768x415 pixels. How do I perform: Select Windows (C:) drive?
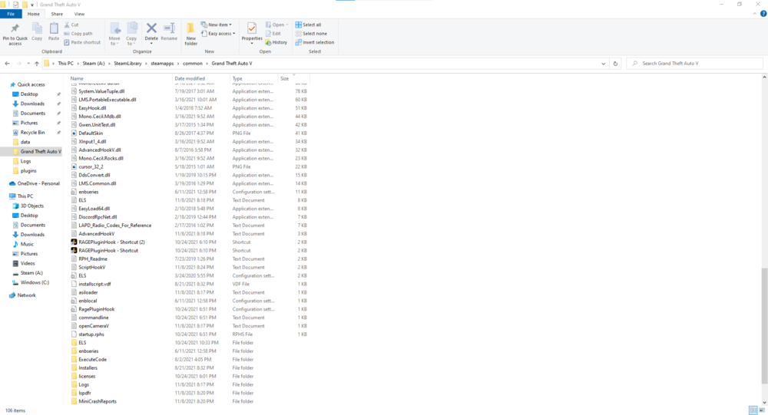(x=35, y=282)
